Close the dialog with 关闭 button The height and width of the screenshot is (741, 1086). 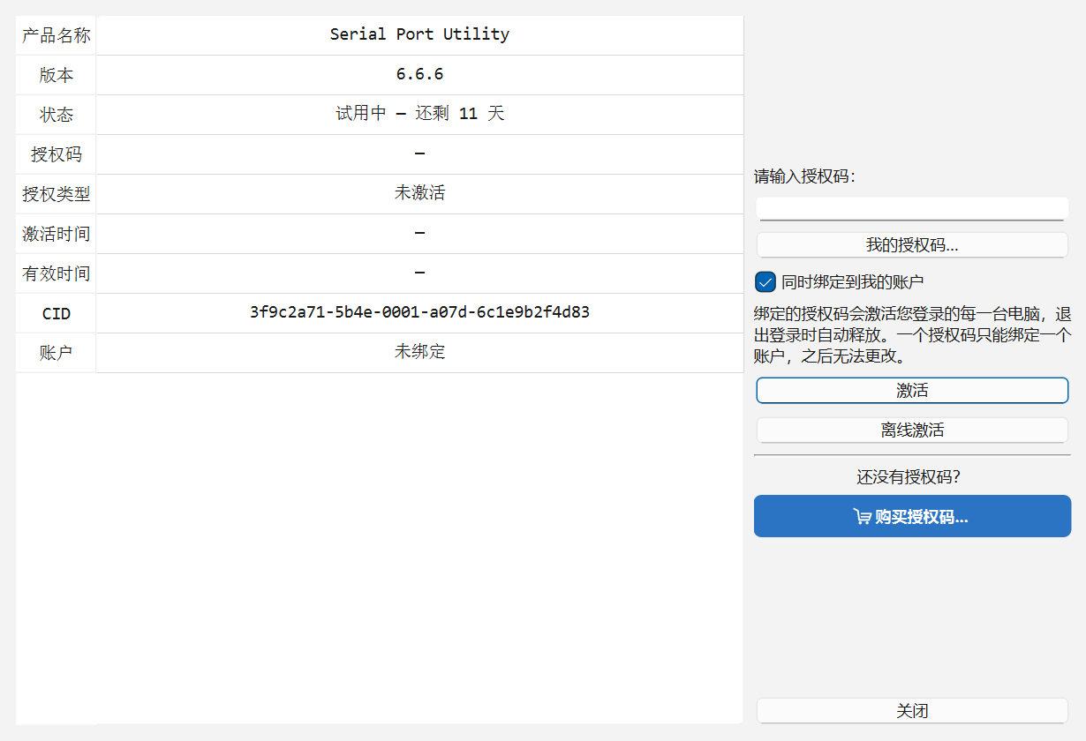click(x=912, y=711)
